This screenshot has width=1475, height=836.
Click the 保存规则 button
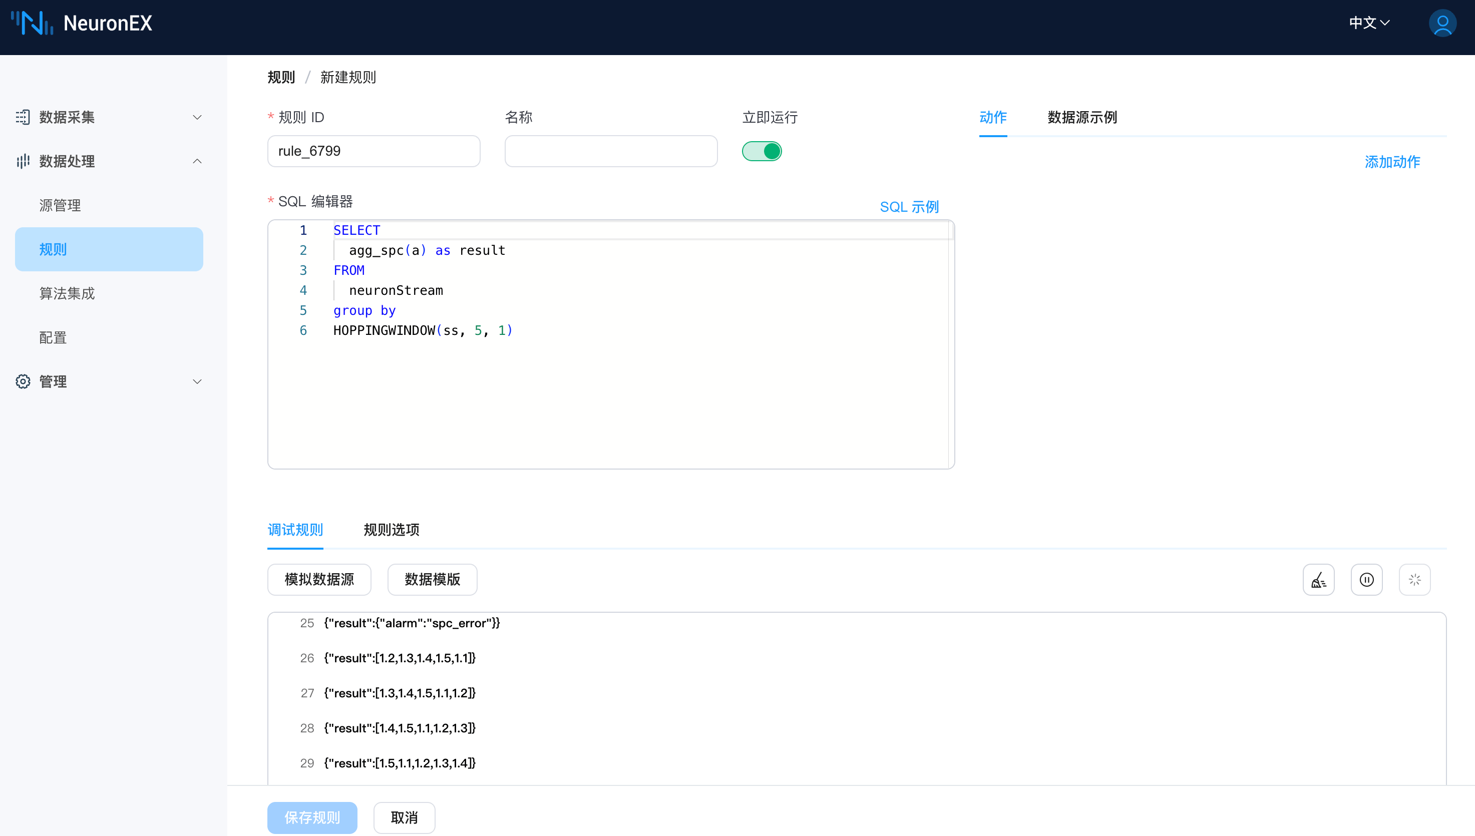(312, 817)
